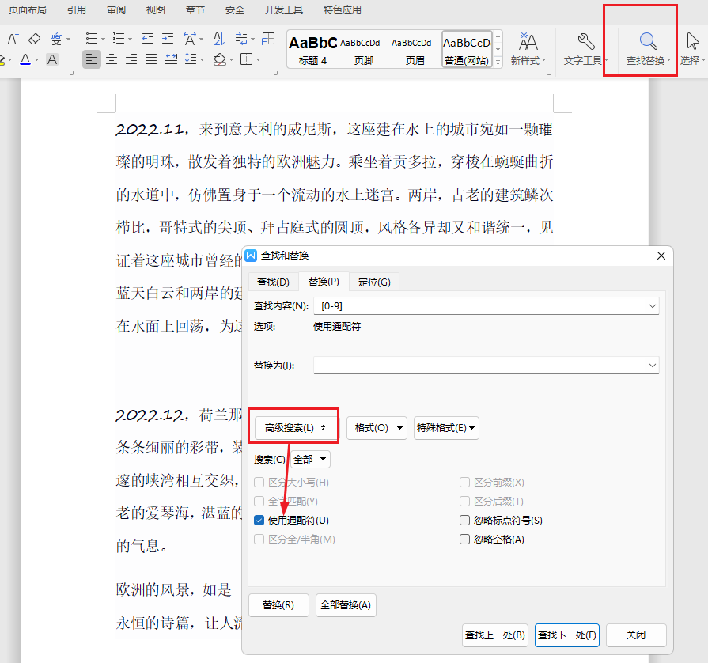Select the bullet list icon
Image resolution: width=708 pixels, height=663 pixels.
(92, 38)
